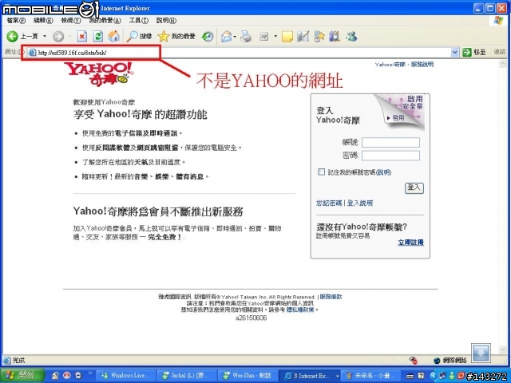Image resolution: width=511 pixels, height=383 pixels.
Task: Expand hidden tray icons with the blue arrow
Action: click(433, 376)
